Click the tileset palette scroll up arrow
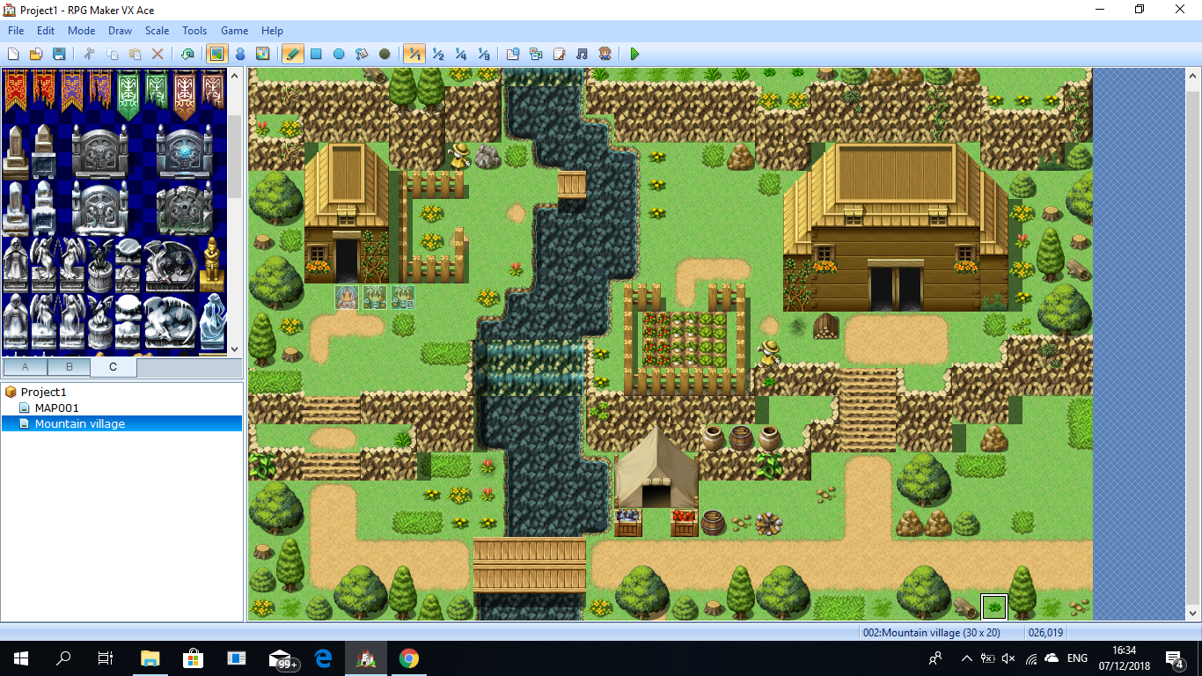This screenshot has width=1202, height=676. [235, 76]
